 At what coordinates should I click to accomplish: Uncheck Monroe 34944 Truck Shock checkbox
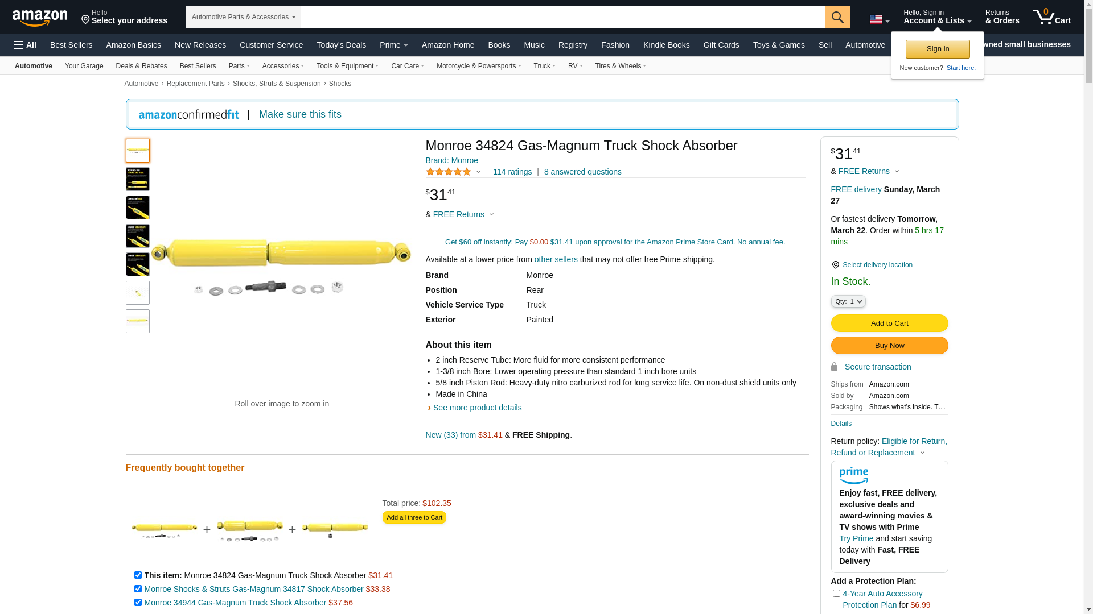point(138,603)
